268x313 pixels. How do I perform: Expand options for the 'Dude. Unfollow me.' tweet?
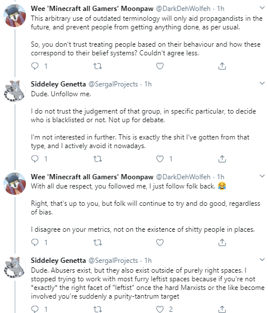click(x=262, y=83)
